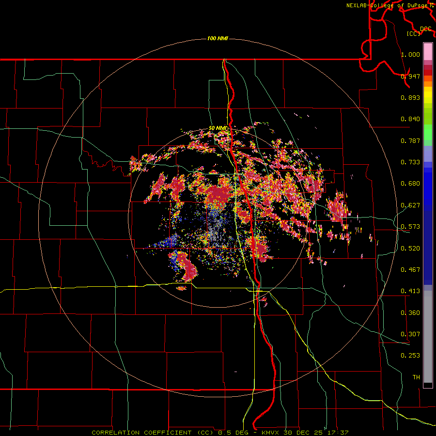This screenshot has height=436, width=436.
Task: Click the 0.947 legend value
Action: (x=410, y=76)
